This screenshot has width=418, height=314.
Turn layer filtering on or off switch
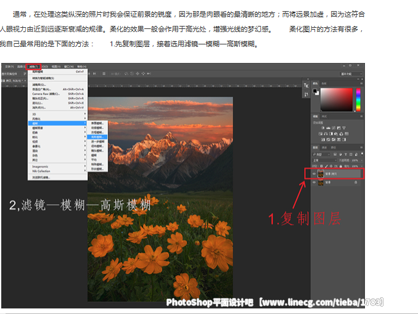point(362,154)
